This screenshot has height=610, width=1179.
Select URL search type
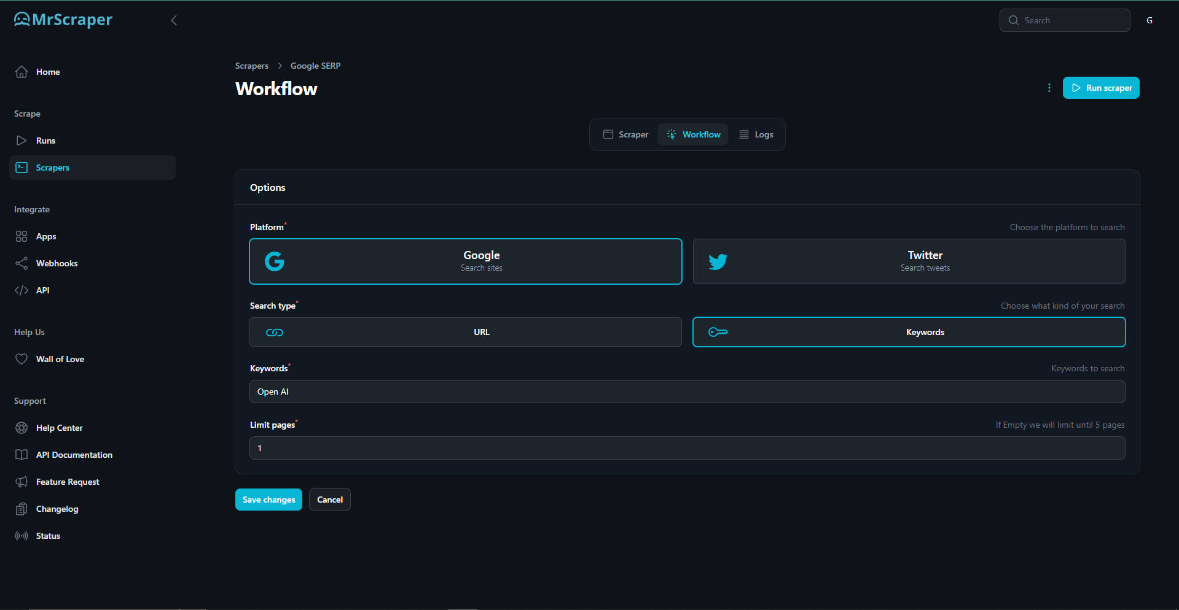[466, 332]
